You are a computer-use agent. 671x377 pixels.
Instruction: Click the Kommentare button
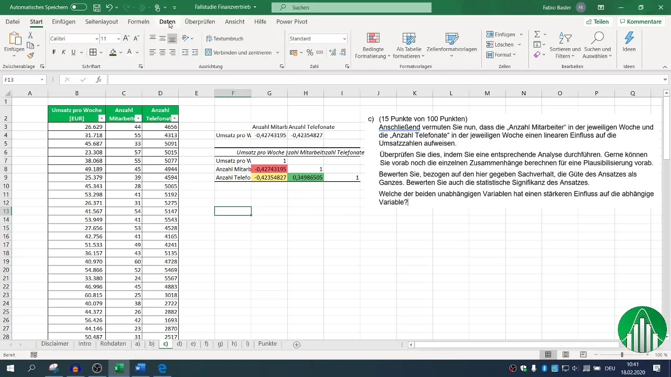pos(641,22)
